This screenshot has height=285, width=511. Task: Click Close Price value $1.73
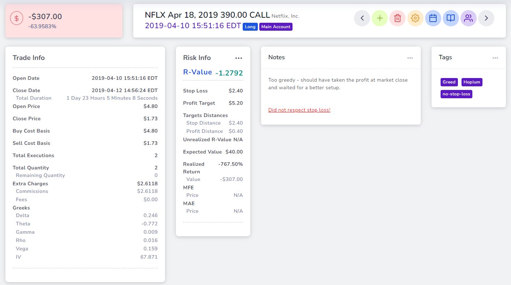click(151, 118)
